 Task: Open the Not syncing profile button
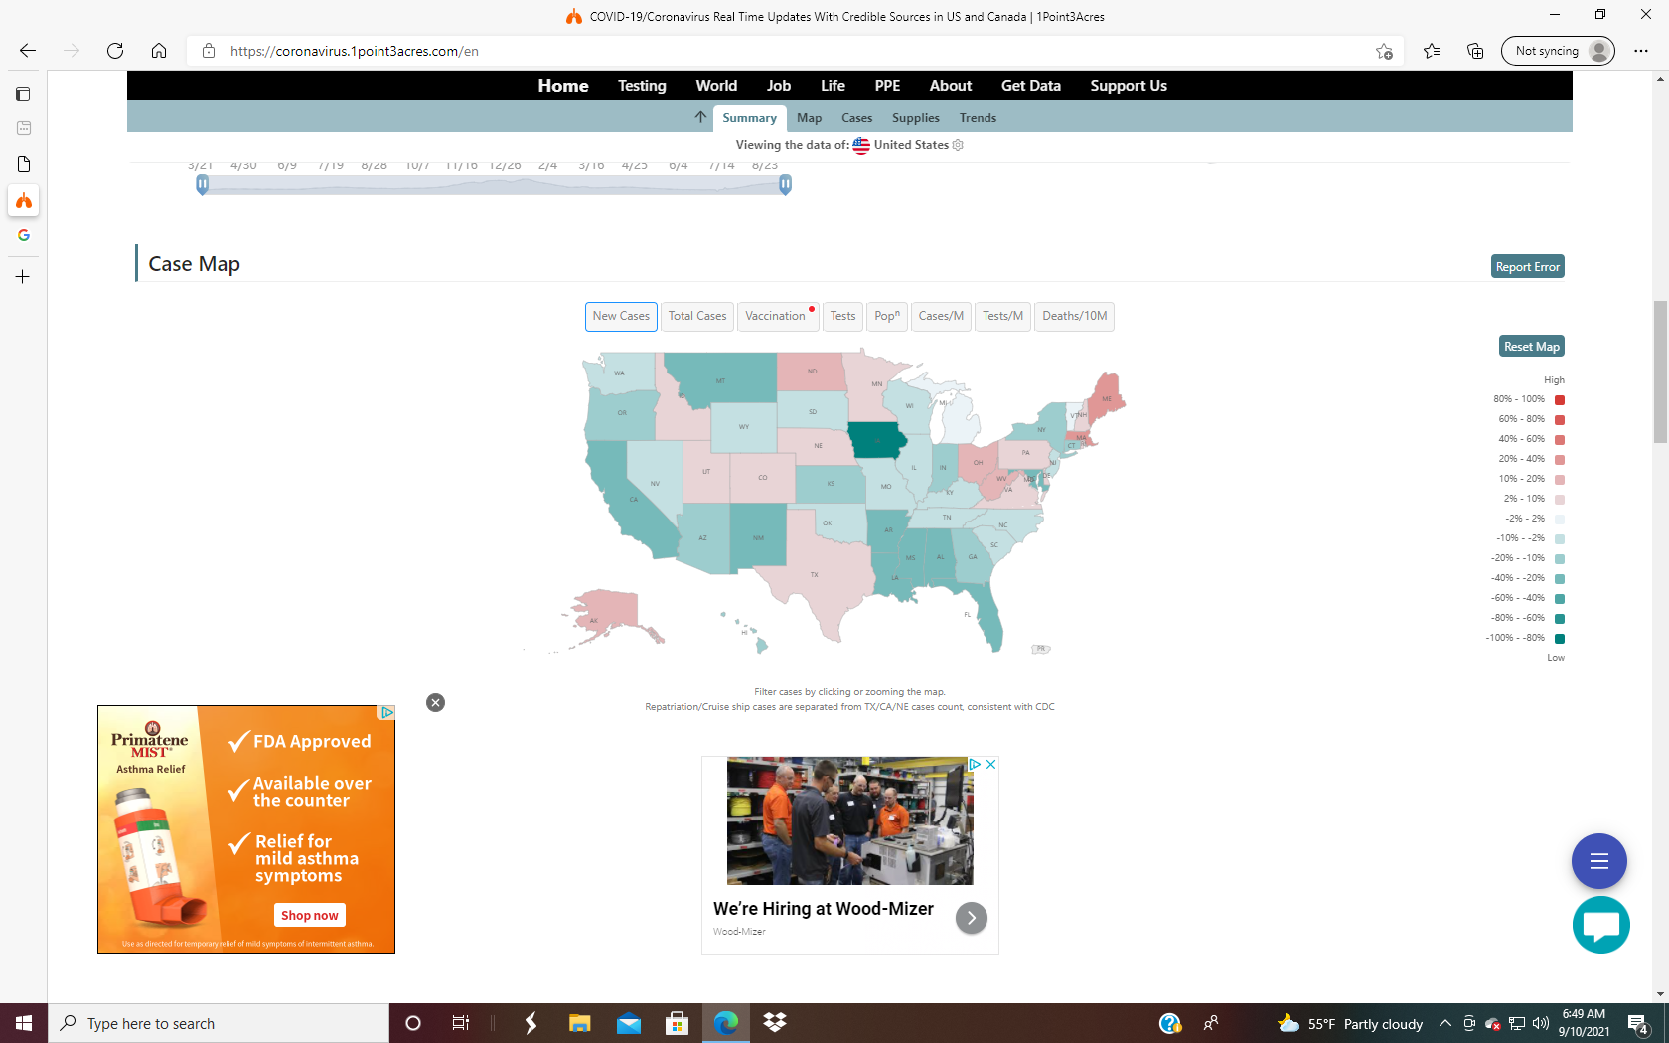click(x=1559, y=51)
